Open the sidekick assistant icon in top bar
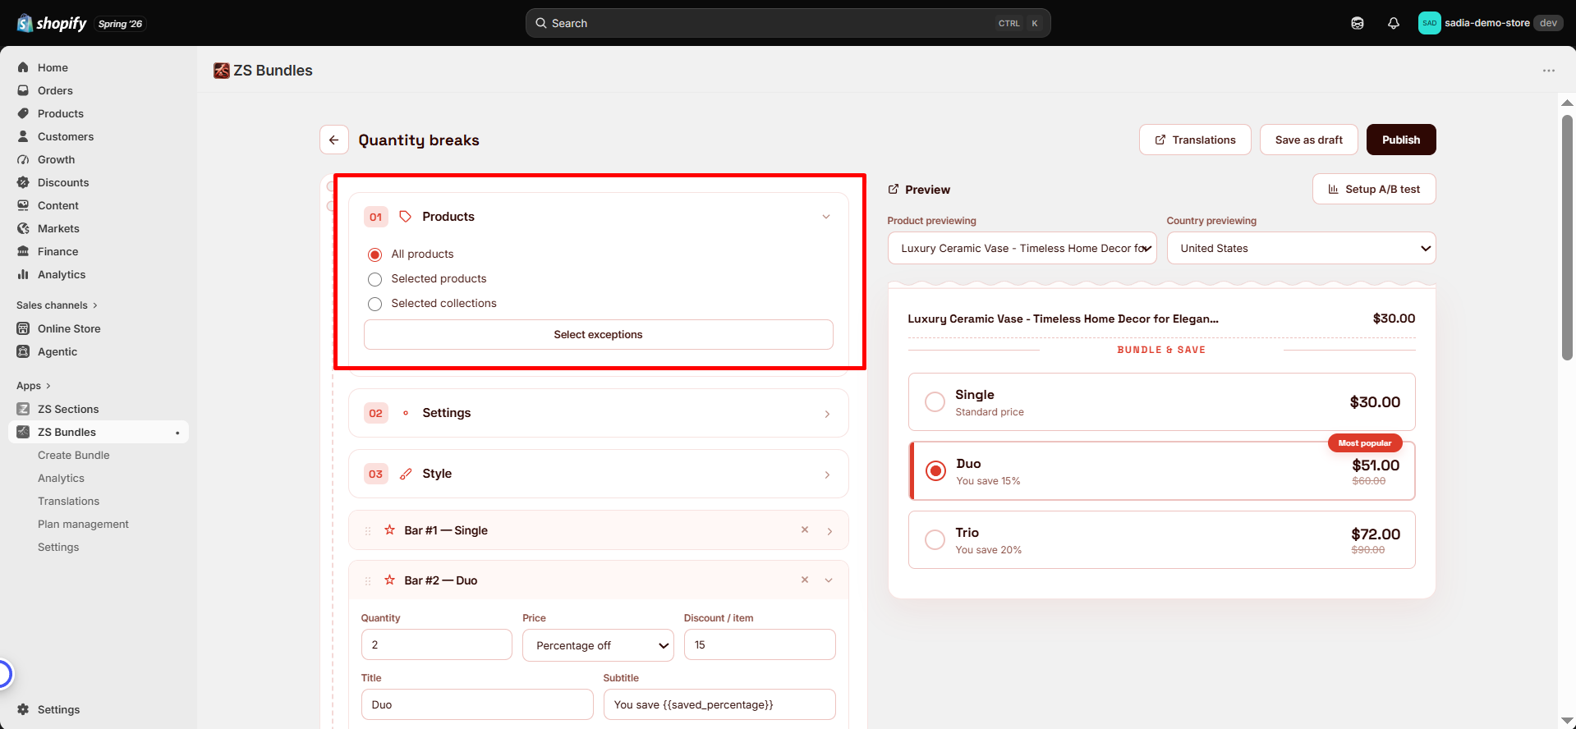The height and width of the screenshot is (729, 1576). point(1358,23)
